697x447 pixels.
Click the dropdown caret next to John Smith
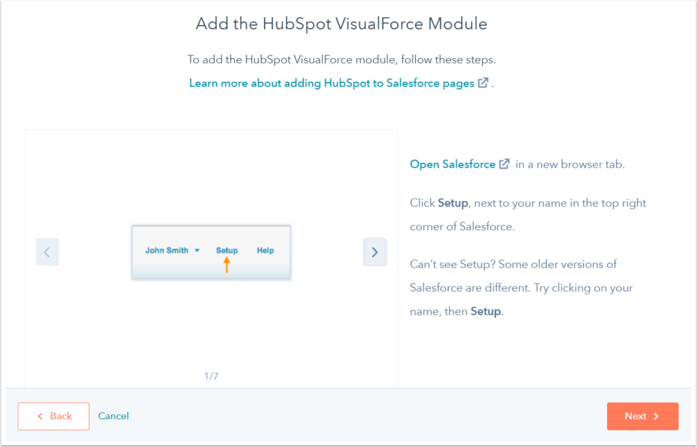197,250
